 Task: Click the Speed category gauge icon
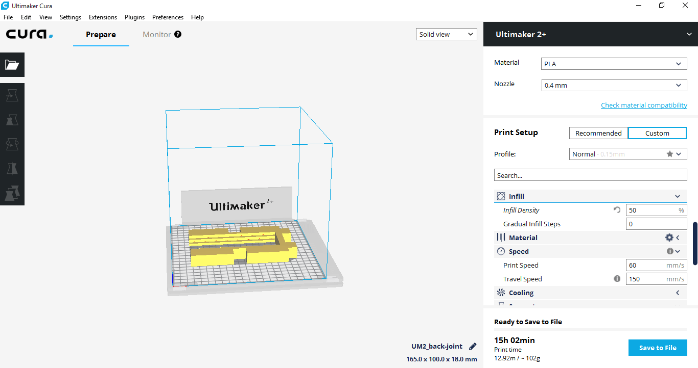pos(501,251)
